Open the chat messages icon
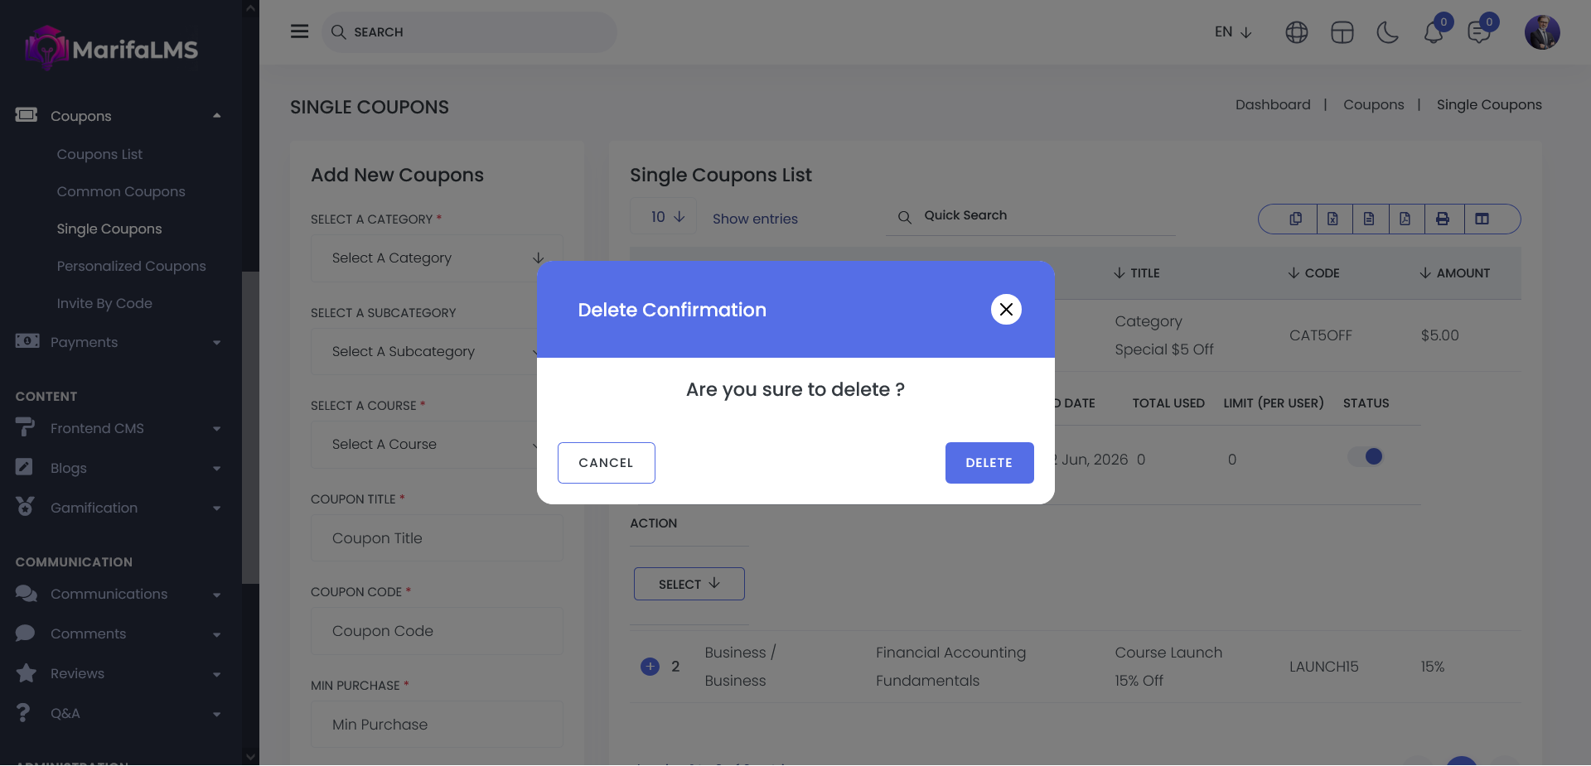This screenshot has height=766, width=1591. click(x=1478, y=33)
